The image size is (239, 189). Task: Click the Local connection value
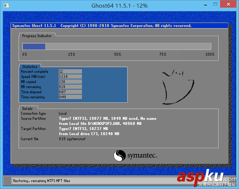63,114
